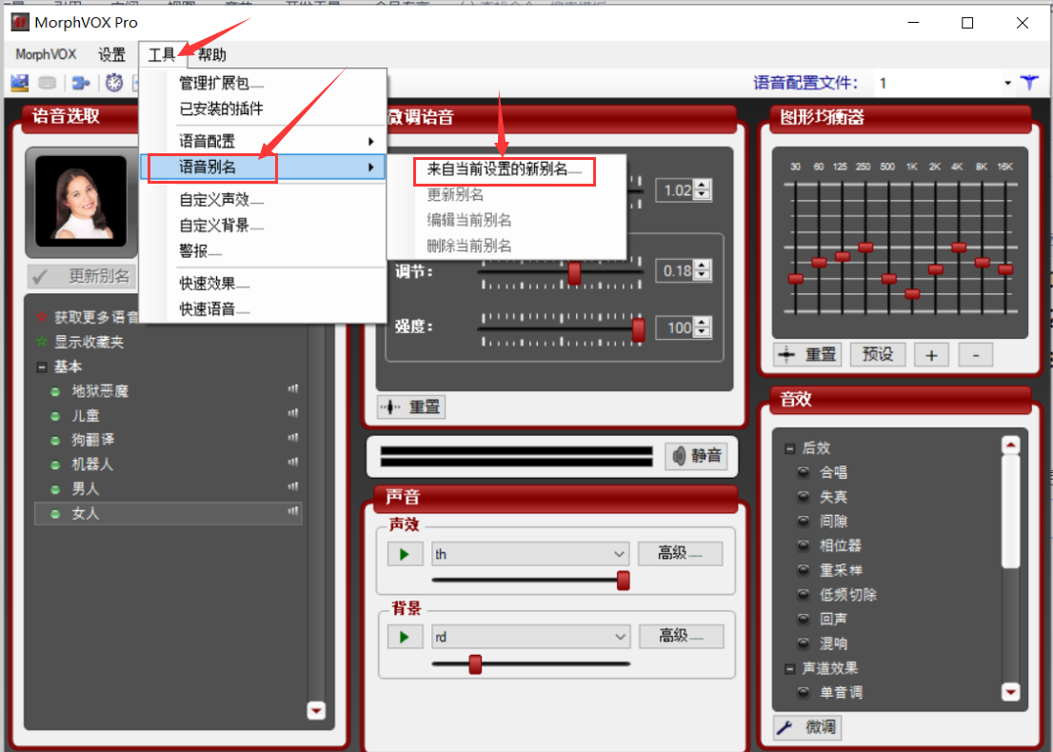Click the 调节 slider handle
Screen dimensions: 1053x752
click(x=574, y=272)
